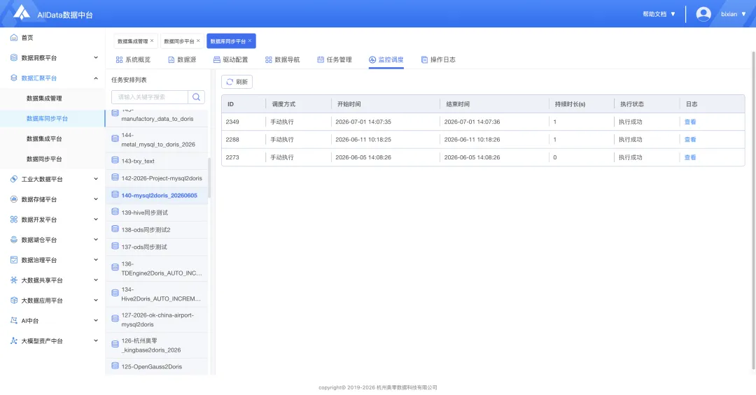Switch to the 操作日志 tab
Screen dimensions: 756x395
pos(437,59)
